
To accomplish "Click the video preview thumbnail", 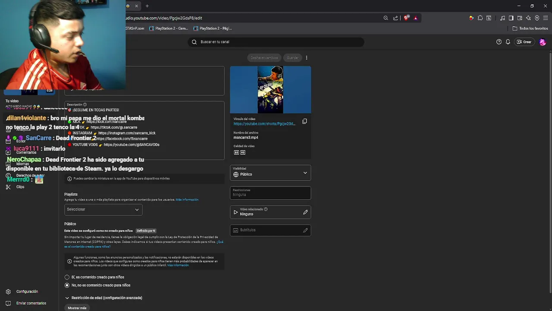I will coord(270,89).
